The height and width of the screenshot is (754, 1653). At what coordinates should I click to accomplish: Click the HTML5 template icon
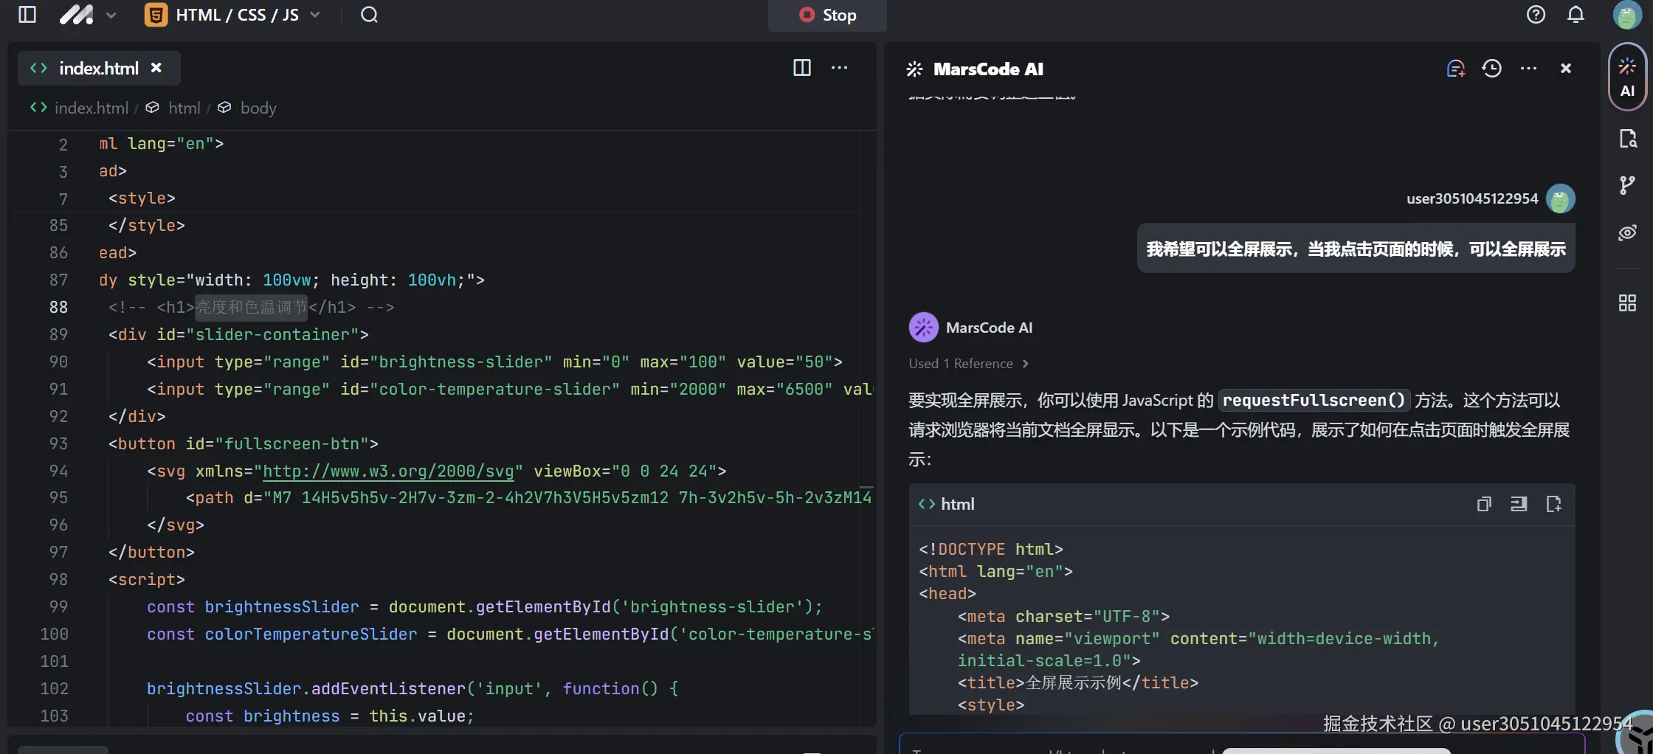156,15
